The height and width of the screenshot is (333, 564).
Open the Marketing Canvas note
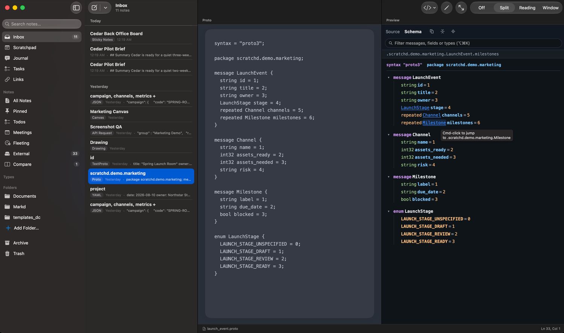click(x=141, y=114)
